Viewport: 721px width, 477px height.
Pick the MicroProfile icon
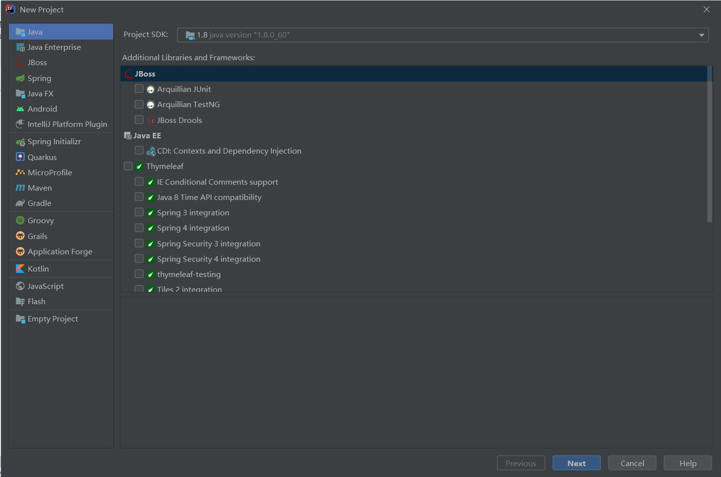[20, 172]
